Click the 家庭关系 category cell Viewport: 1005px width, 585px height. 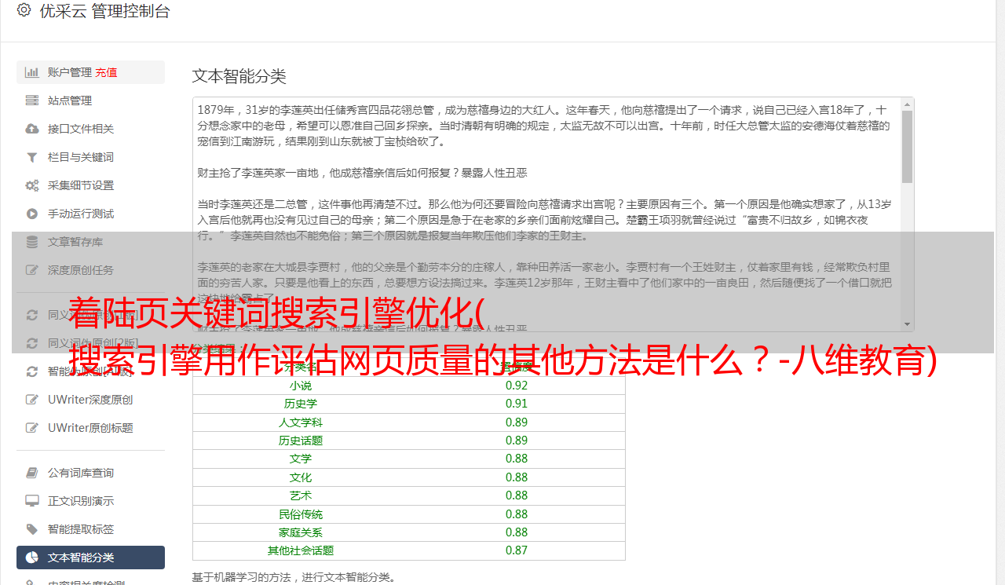click(x=301, y=532)
